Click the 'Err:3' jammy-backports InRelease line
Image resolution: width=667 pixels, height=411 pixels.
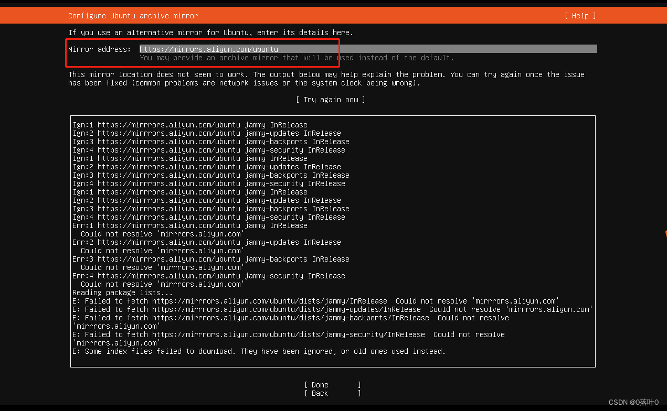coord(211,259)
